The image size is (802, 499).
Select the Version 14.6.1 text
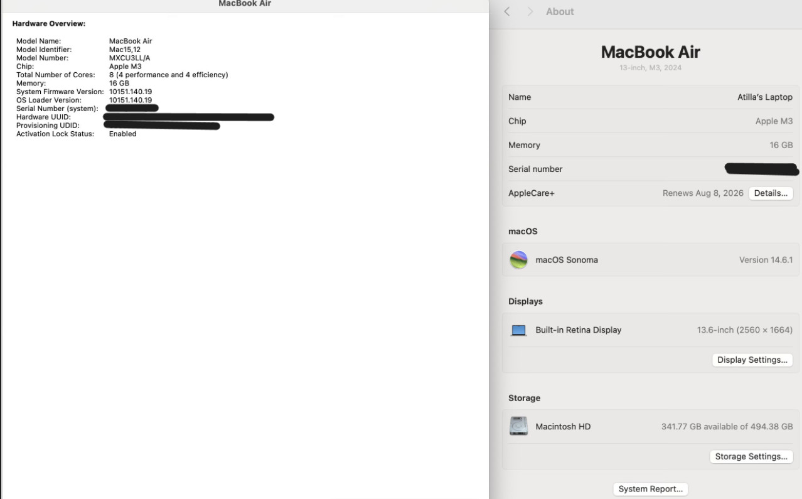click(x=766, y=260)
